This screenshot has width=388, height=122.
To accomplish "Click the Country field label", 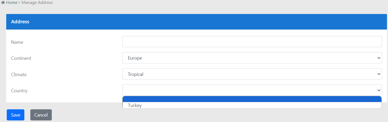I will [19, 91].
